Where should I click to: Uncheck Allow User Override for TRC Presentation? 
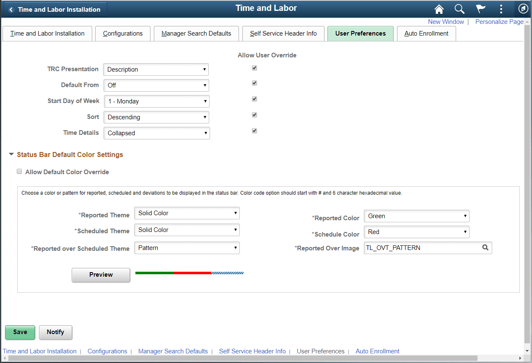tap(254, 67)
